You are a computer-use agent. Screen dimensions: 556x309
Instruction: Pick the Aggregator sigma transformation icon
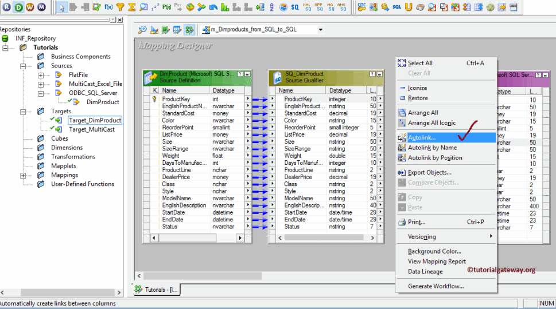[132, 7]
